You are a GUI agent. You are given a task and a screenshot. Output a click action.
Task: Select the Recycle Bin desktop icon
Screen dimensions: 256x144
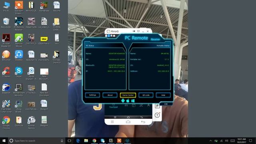coord(6,23)
